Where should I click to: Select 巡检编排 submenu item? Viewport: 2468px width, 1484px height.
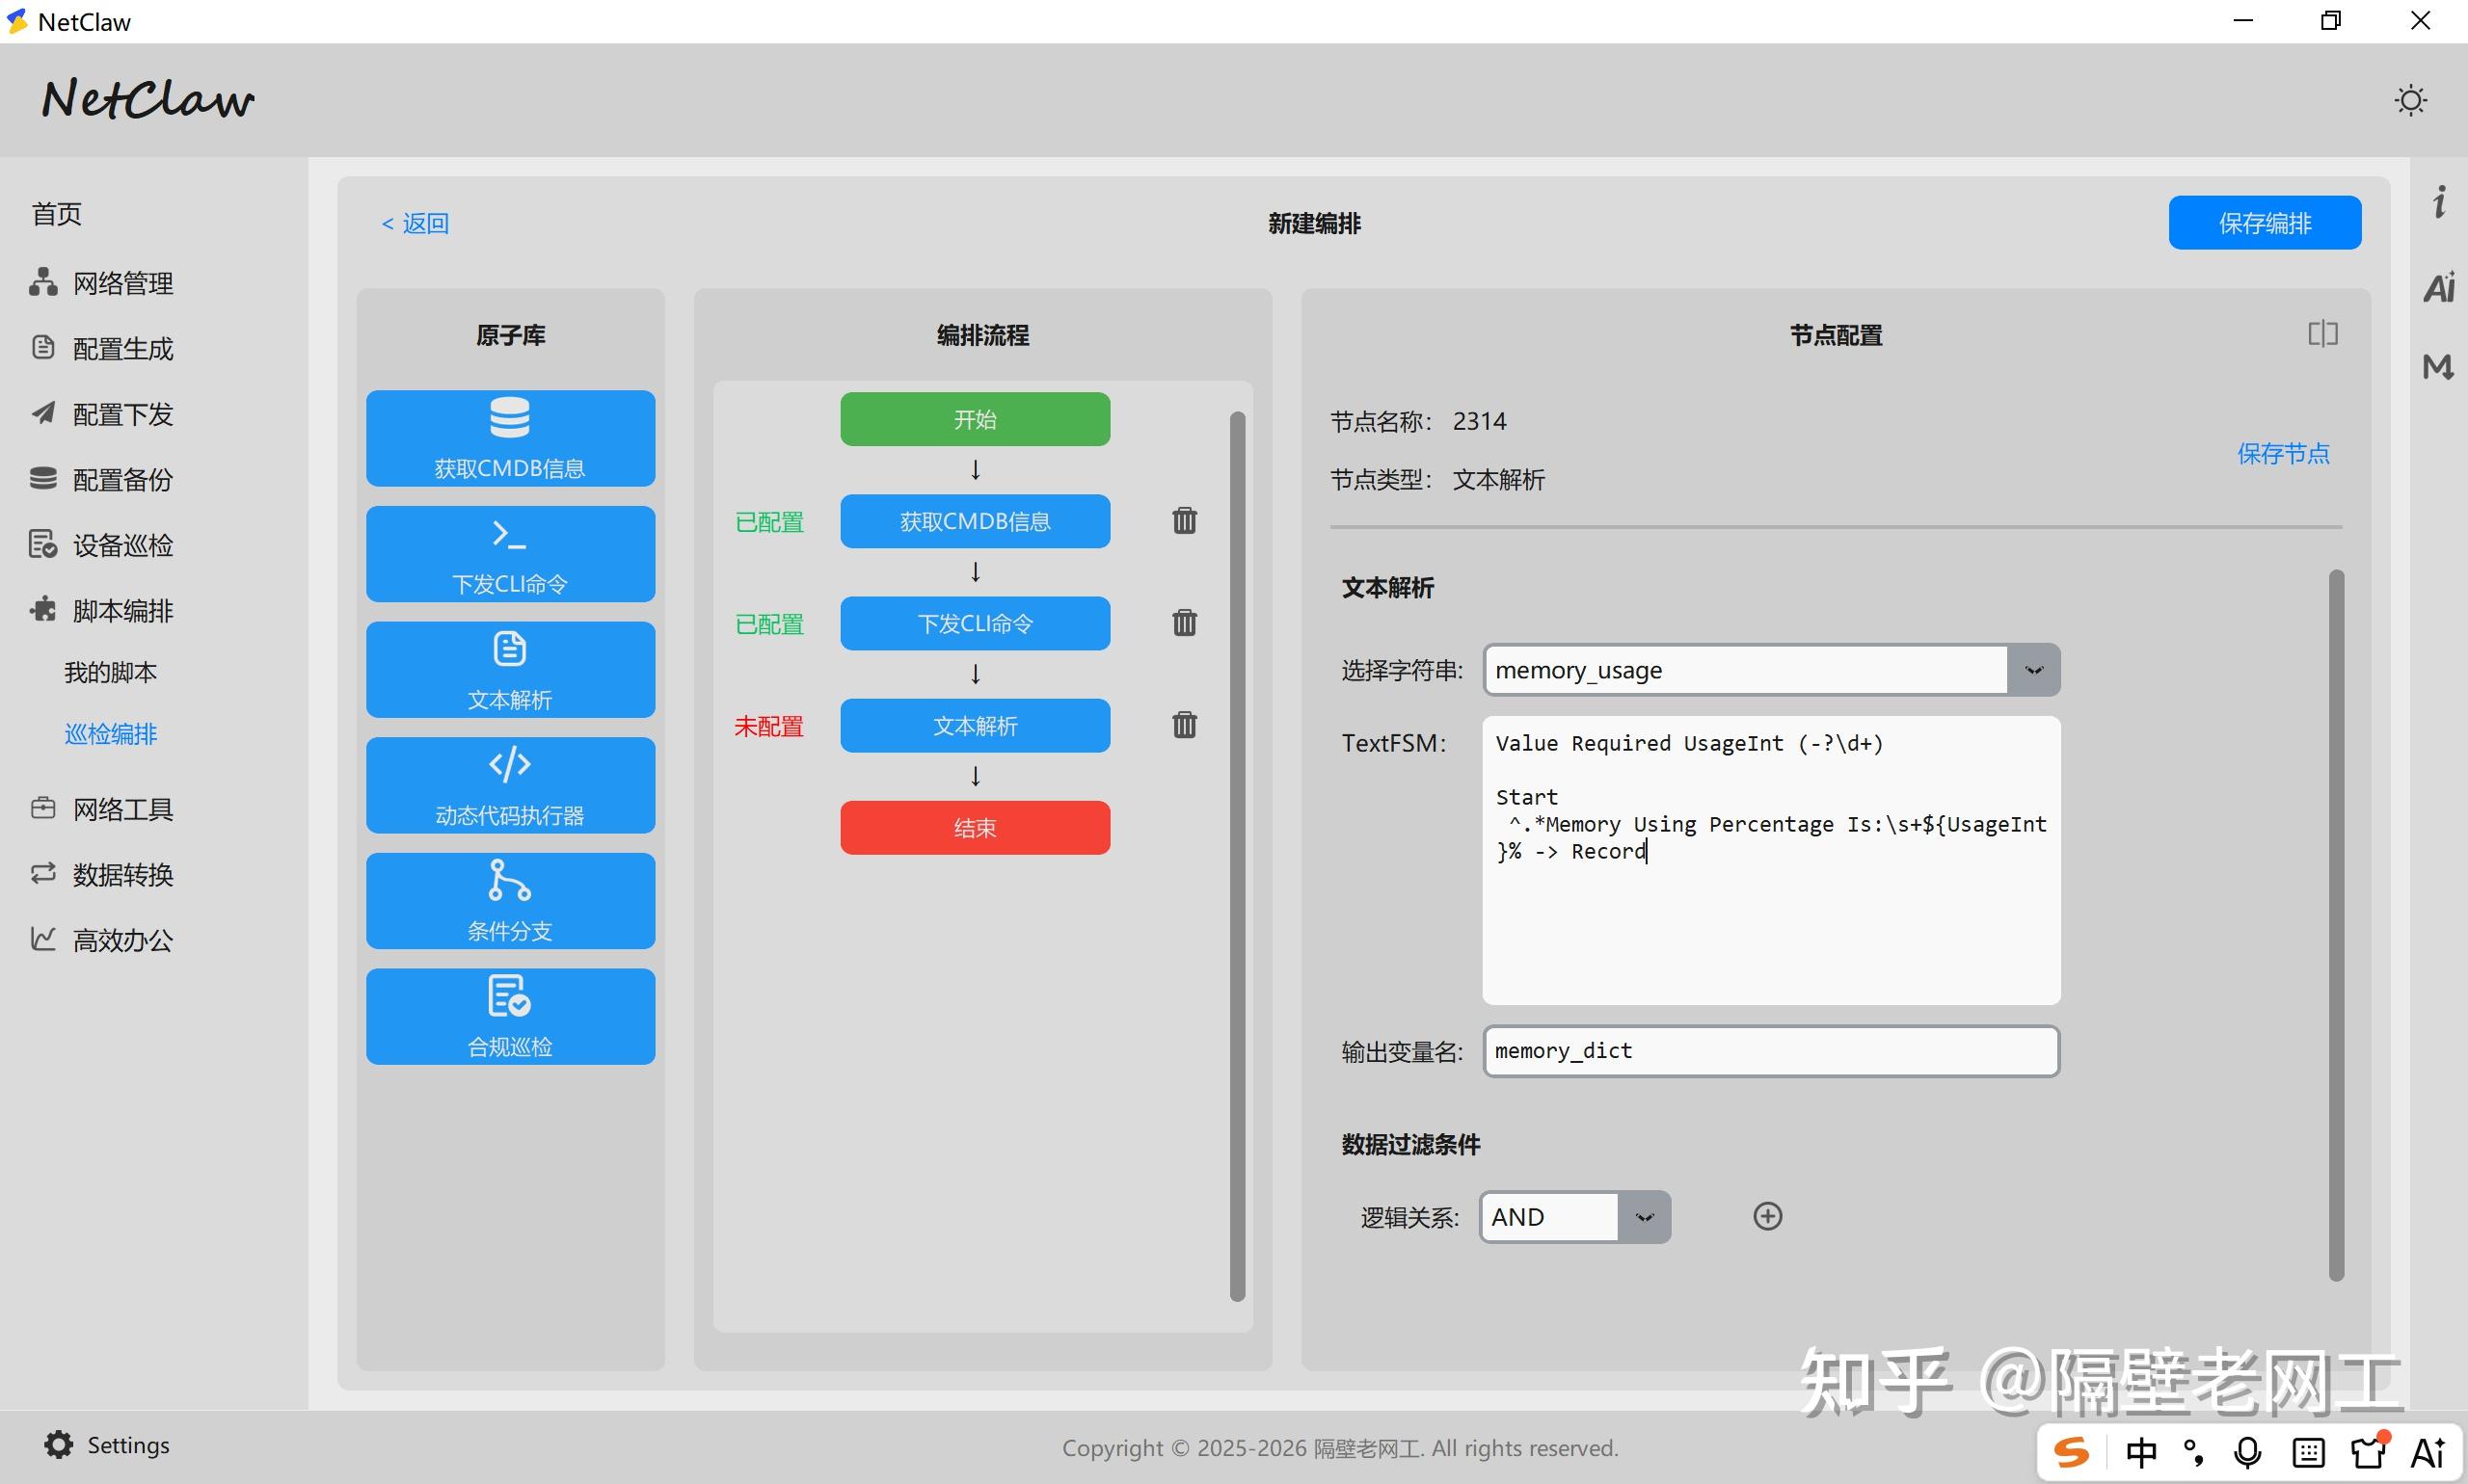point(111,734)
